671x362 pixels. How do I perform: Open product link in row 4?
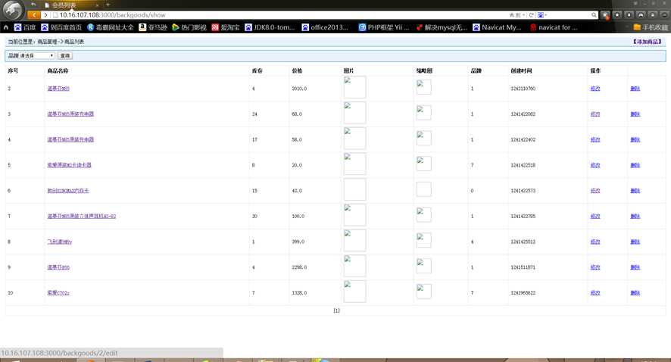pyautogui.click(x=70, y=139)
